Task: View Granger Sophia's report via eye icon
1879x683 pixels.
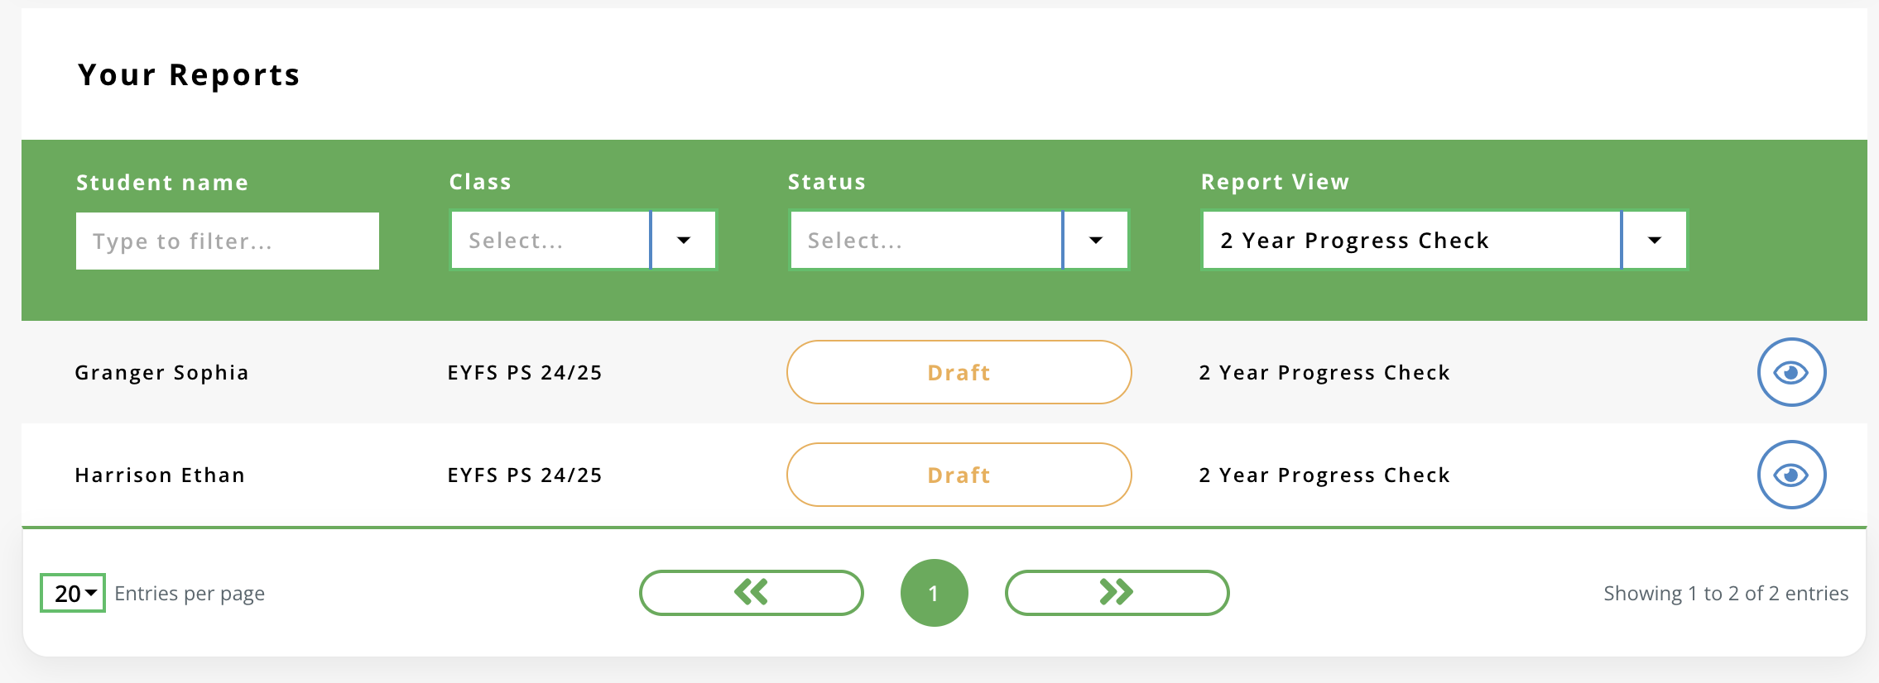Action: coord(1791,372)
